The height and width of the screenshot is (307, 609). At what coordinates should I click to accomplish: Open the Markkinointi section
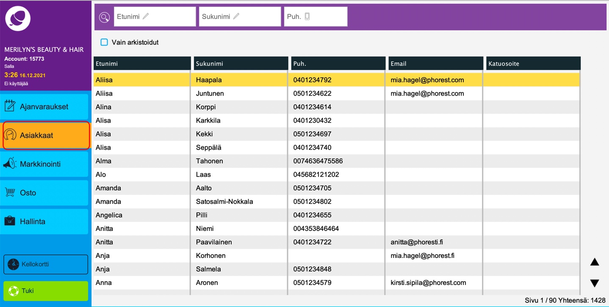44,164
